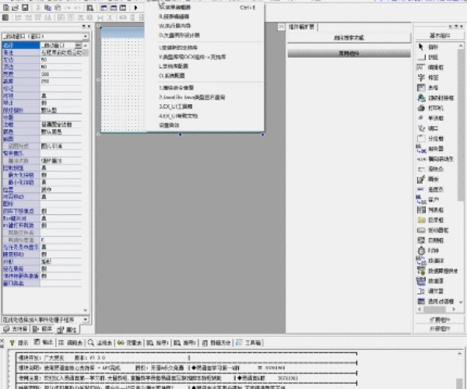467x389 pixels.
Task: Select the 超级链接框 component icon
Action: 421,98
